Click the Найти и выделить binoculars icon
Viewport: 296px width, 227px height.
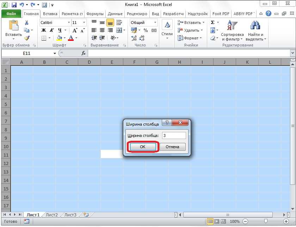[255, 26]
